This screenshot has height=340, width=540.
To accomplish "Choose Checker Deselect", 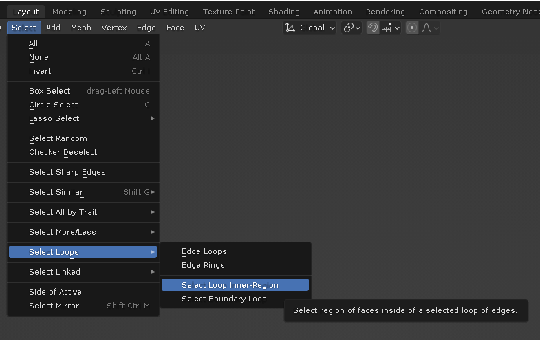I will click(x=83, y=152).
